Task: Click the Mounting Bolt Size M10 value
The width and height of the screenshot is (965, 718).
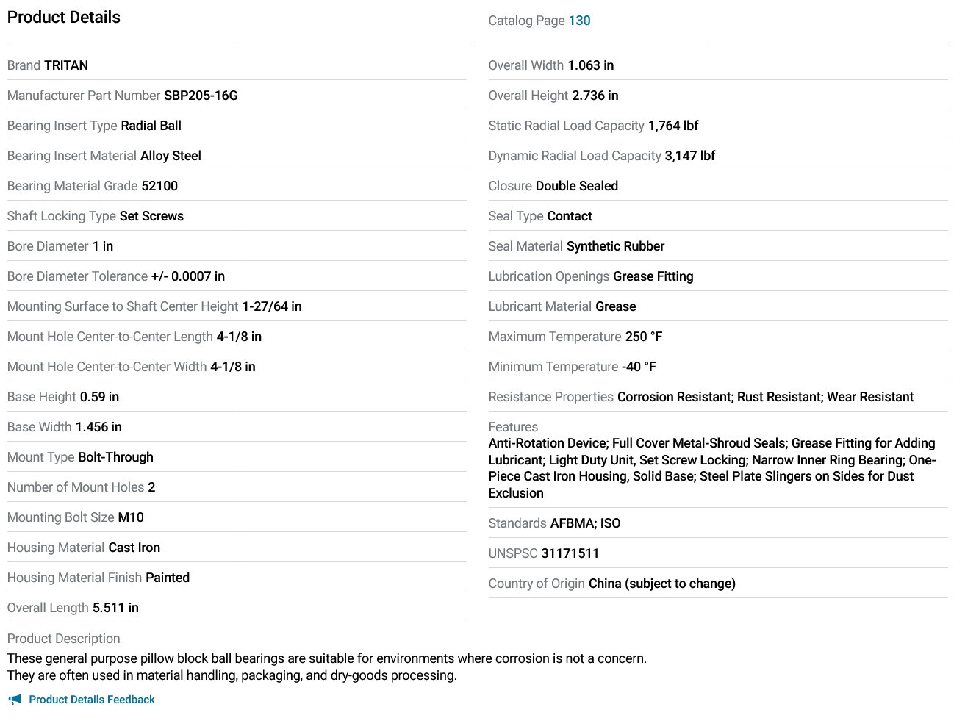Action: tap(131, 517)
